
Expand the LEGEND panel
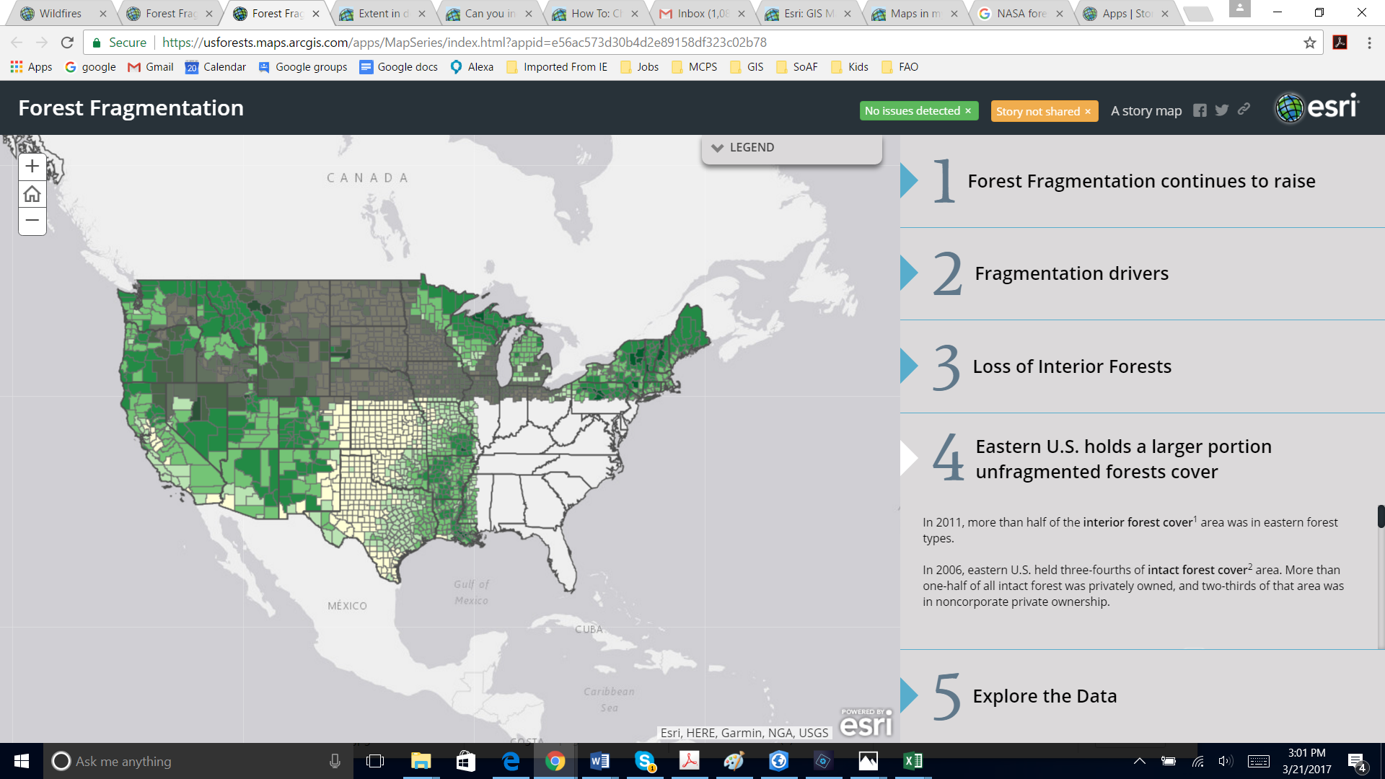pos(791,147)
